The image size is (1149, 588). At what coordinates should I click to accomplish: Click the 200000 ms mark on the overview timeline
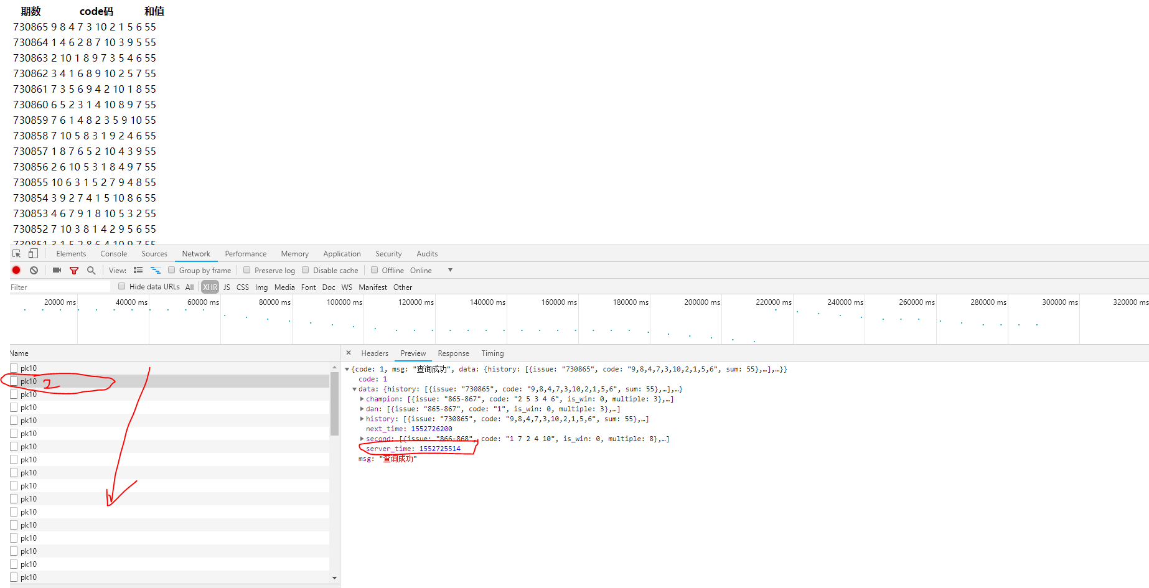point(702,302)
